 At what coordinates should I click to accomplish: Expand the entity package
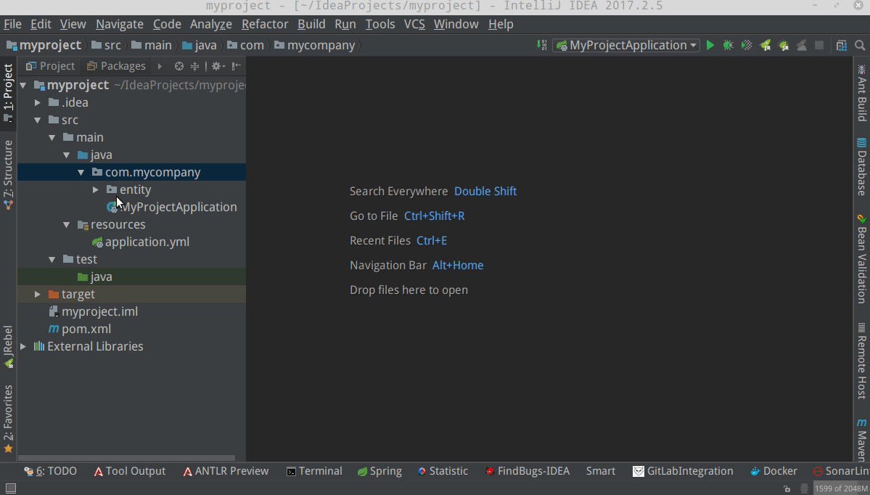(x=96, y=189)
